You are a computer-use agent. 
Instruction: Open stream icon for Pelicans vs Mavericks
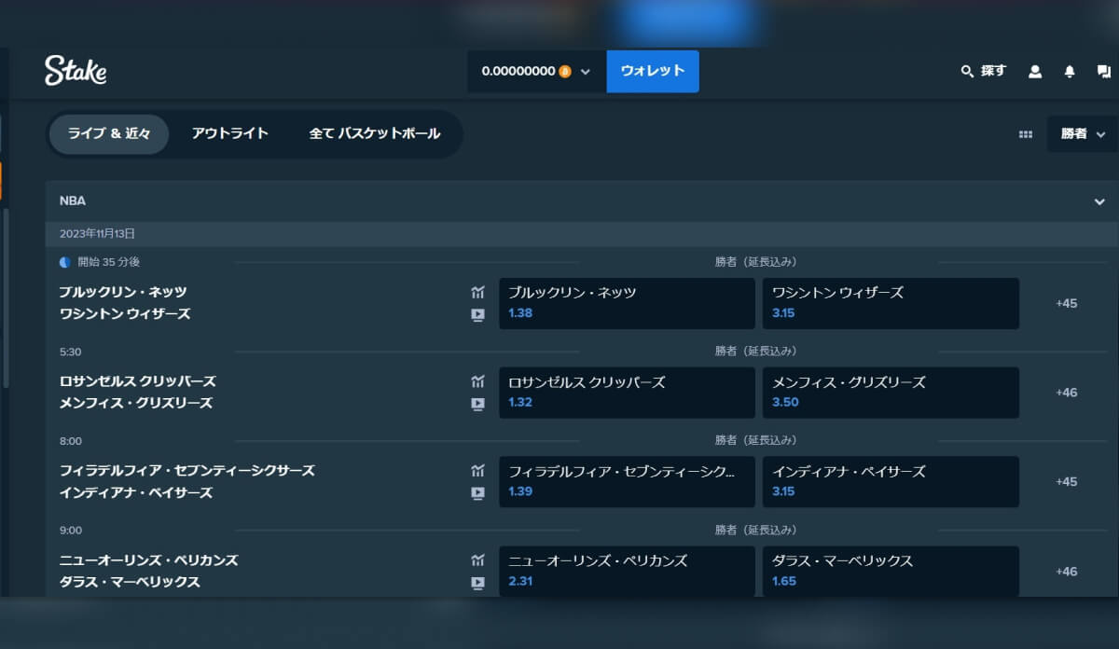click(478, 583)
